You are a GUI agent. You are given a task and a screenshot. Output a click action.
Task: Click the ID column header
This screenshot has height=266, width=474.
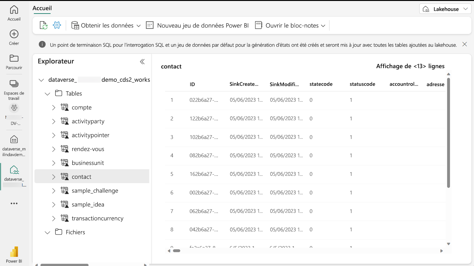coord(192,84)
